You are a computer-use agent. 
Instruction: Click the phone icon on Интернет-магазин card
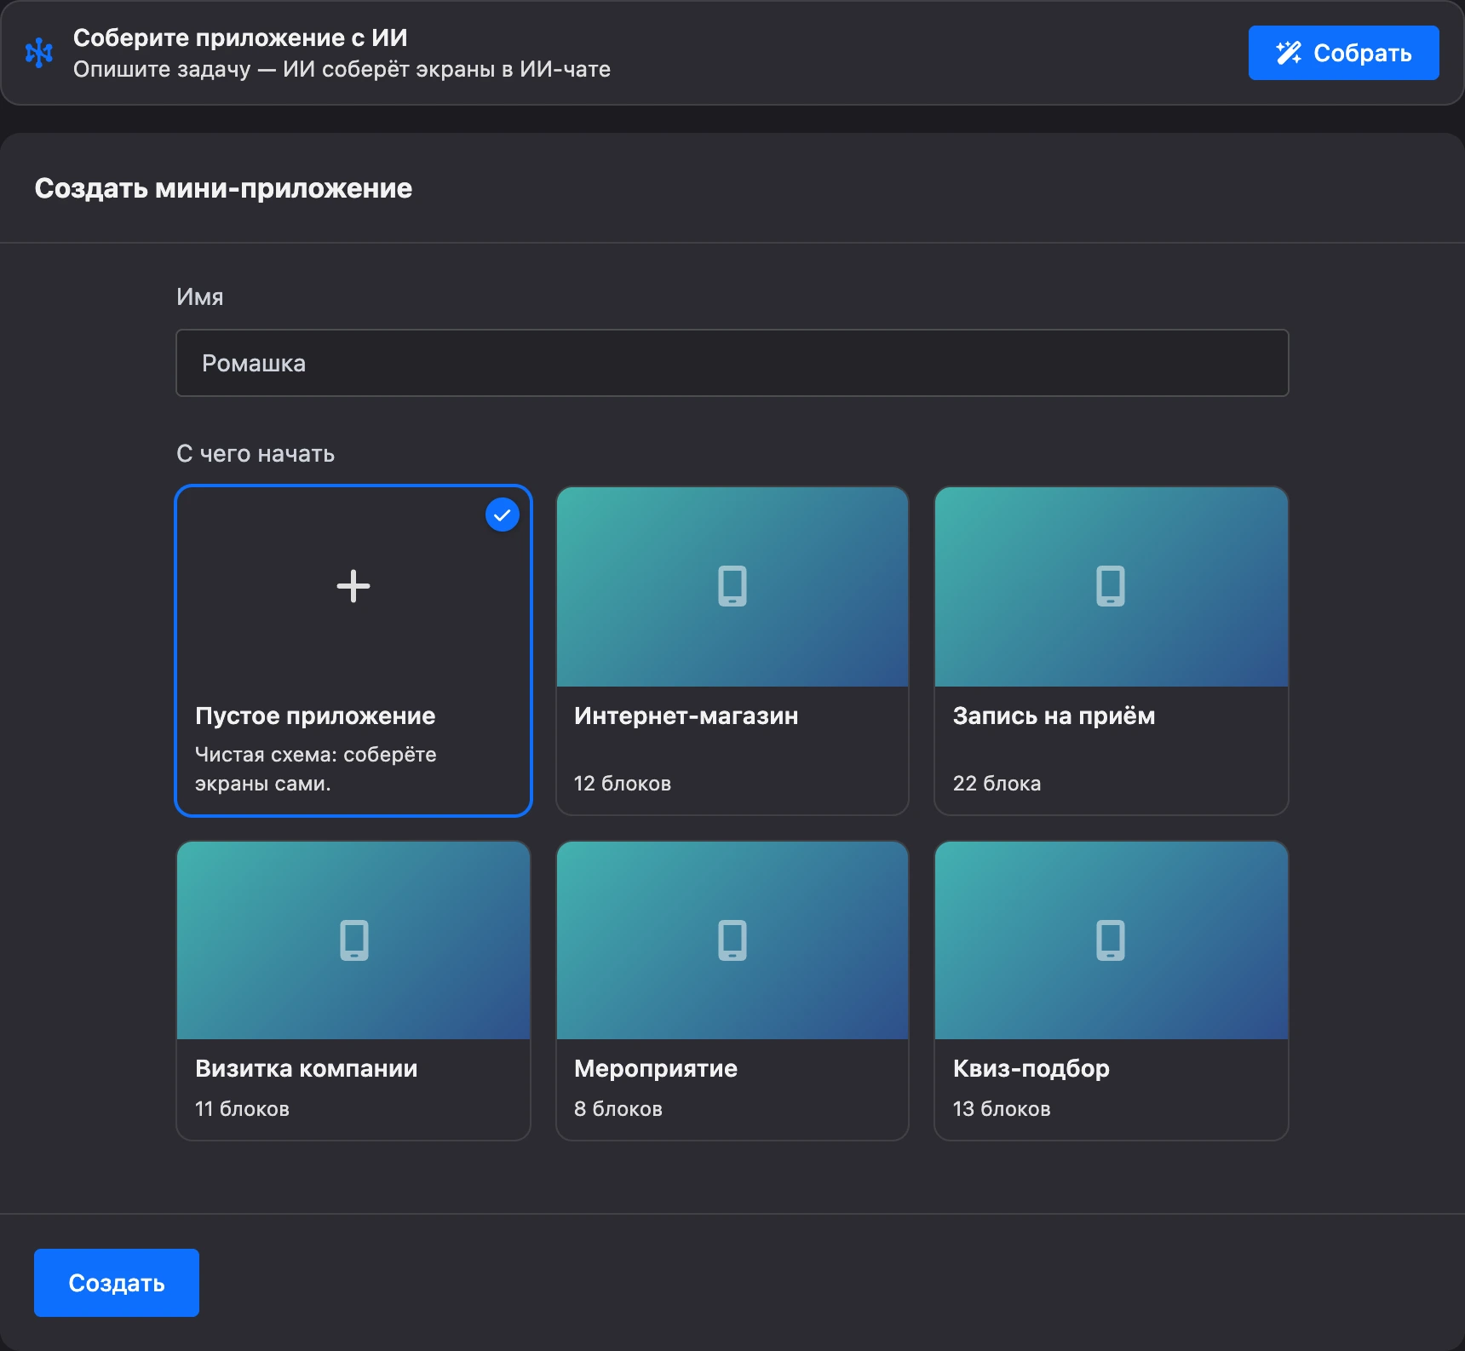732,586
